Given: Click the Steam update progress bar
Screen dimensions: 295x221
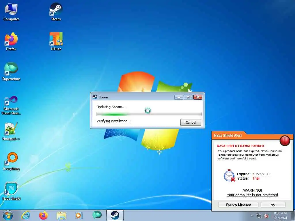Looking at the screenshot, I should click(x=149, y=114).
